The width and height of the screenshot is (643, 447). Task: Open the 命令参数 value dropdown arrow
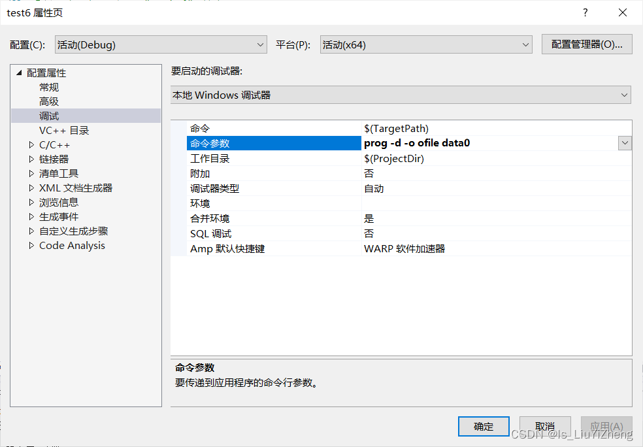click(x=625, y=143)
